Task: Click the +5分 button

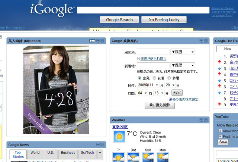Action: click(x=177, y=92)
